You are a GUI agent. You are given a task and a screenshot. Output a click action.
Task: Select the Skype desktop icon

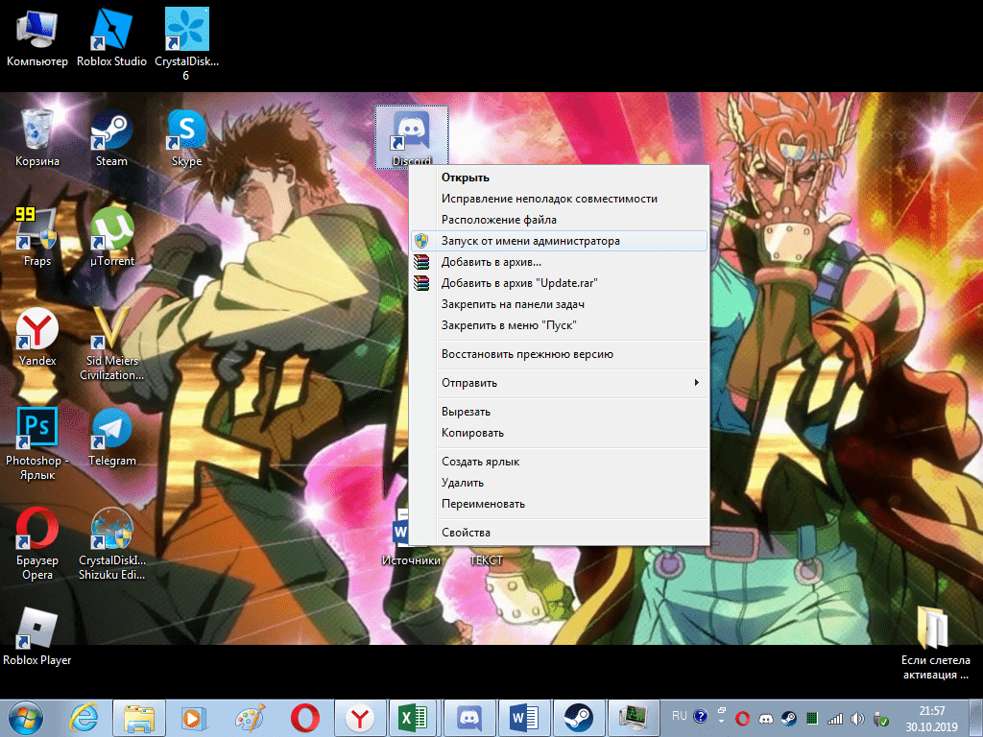pos(187,136)
